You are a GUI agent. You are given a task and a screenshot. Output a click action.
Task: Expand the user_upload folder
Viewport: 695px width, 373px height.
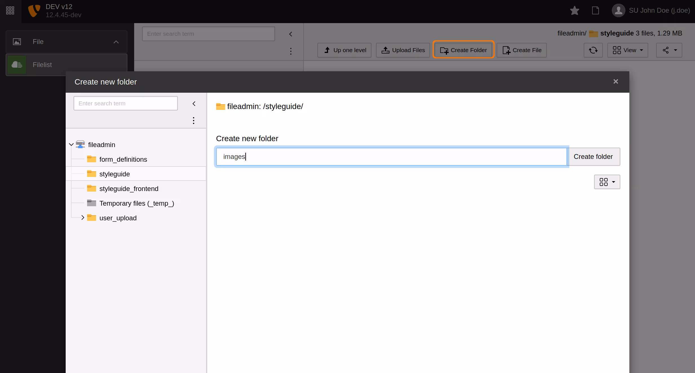tap(82, 217)
